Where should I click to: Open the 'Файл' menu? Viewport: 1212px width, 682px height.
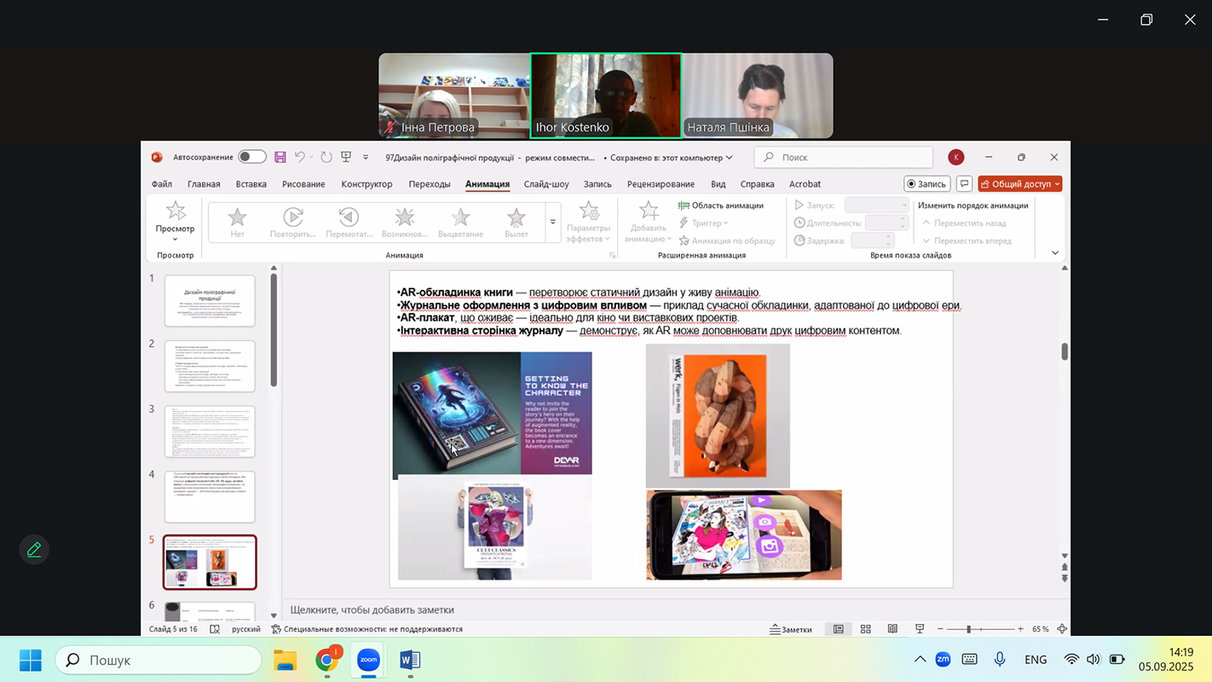click(x=162, y=183)
